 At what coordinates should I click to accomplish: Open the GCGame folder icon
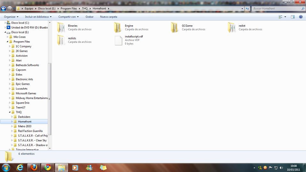[x=175, y=27]
